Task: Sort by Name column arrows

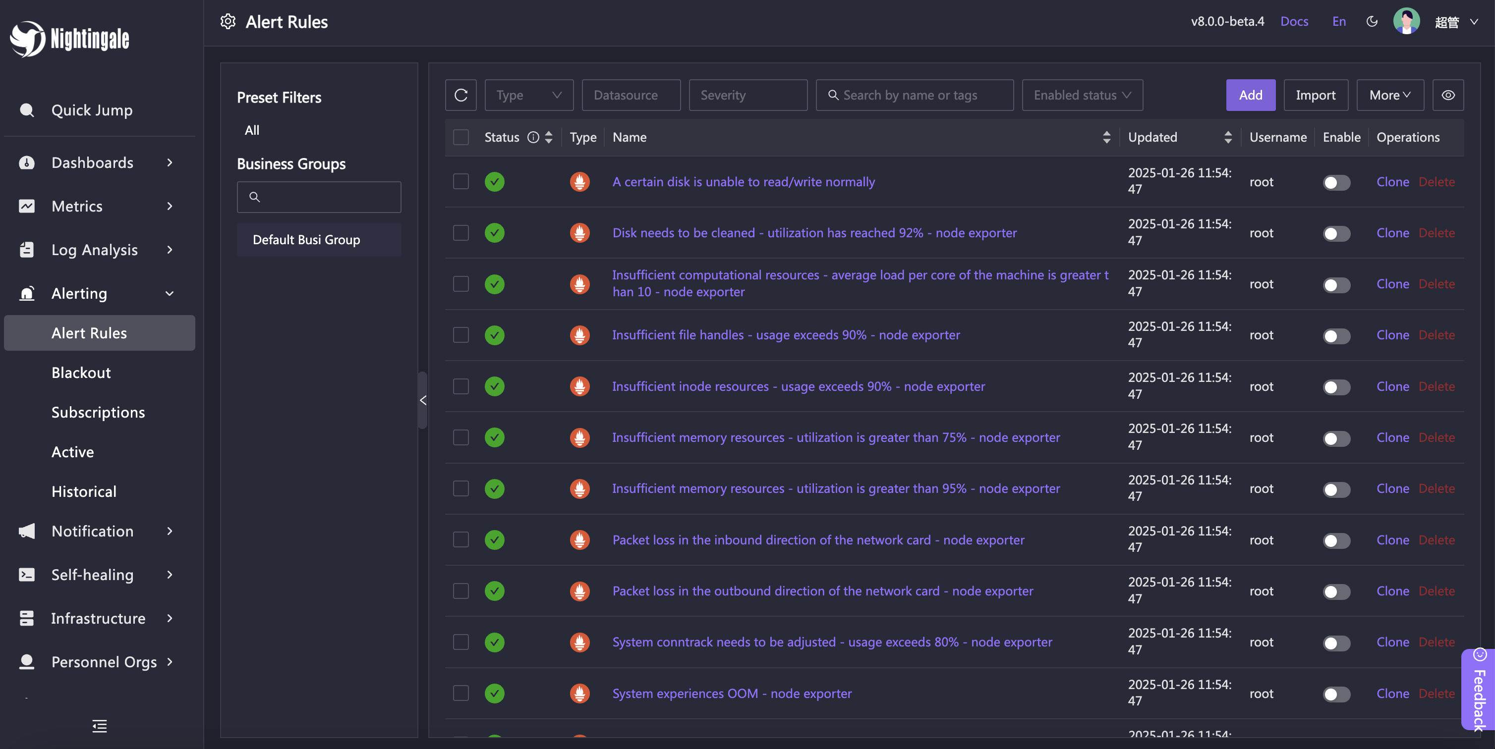Action: pos(1107,137)
